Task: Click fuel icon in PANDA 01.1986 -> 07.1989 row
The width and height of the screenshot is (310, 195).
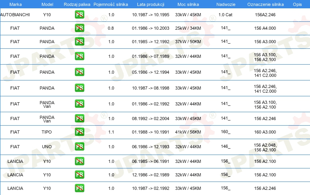Action: pos(79,56)
